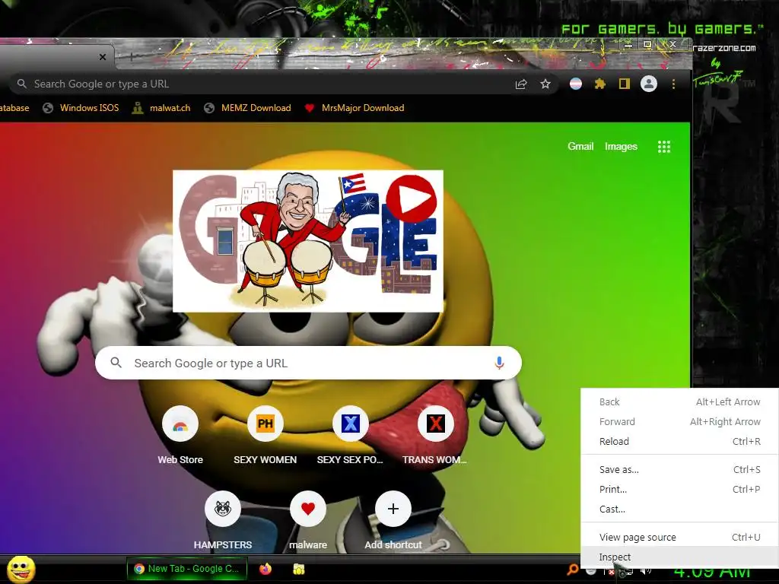Switch to New Tab - Google Chrome taskbar button

(x=187, y=569)
